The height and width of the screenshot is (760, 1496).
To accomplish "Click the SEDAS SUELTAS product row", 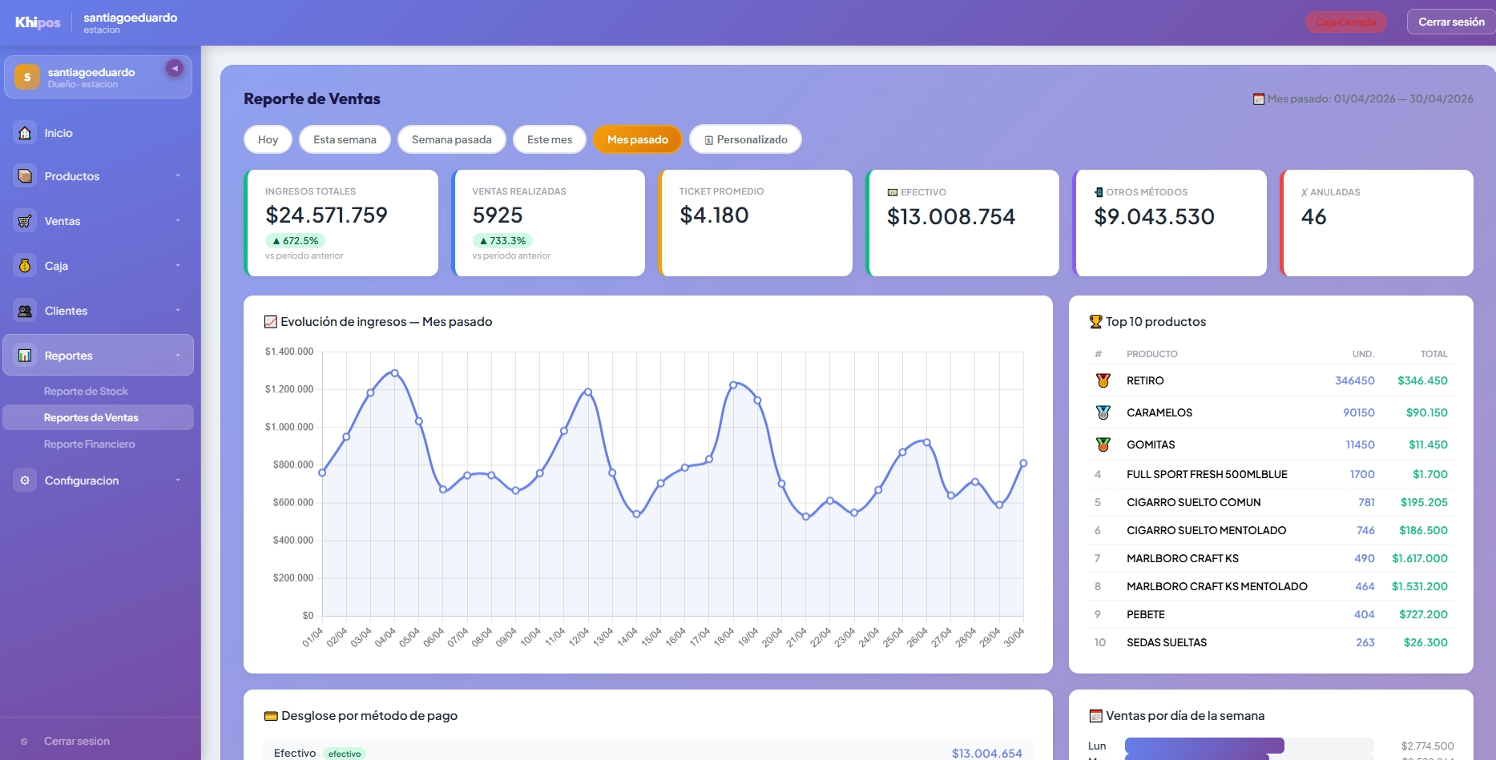I will [x=1271, y=642].
